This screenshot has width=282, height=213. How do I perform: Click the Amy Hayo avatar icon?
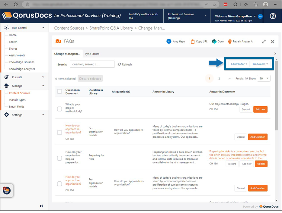(169, 41)
